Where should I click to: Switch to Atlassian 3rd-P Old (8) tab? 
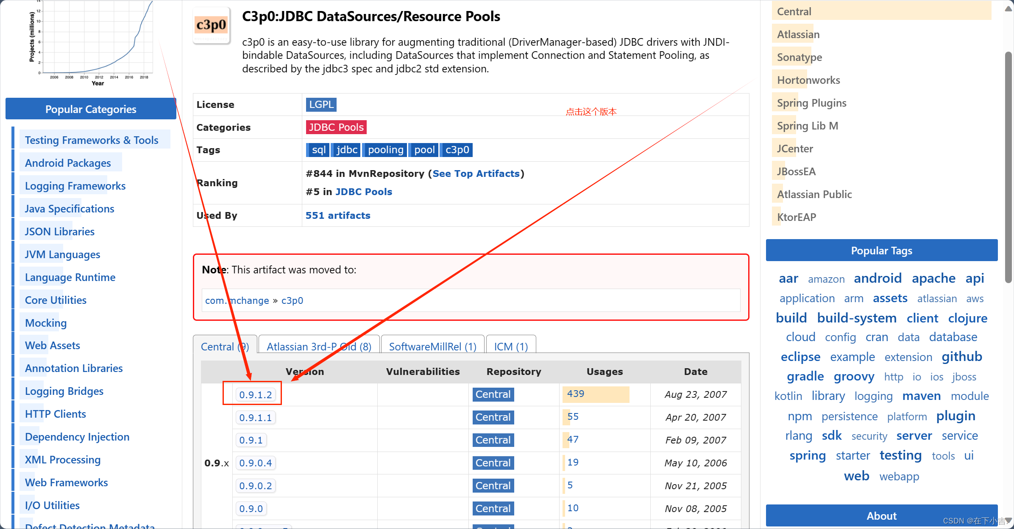tap(319, 347)
